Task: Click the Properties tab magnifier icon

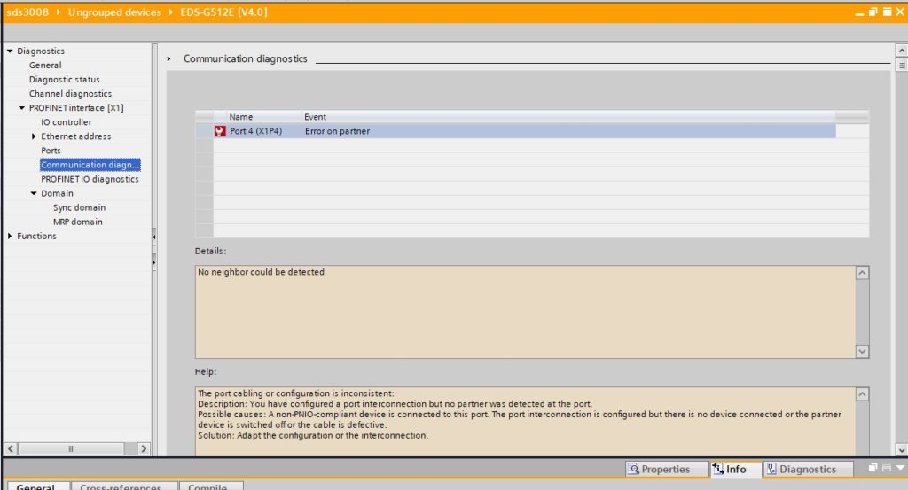Action: click(x=633, y=469)
